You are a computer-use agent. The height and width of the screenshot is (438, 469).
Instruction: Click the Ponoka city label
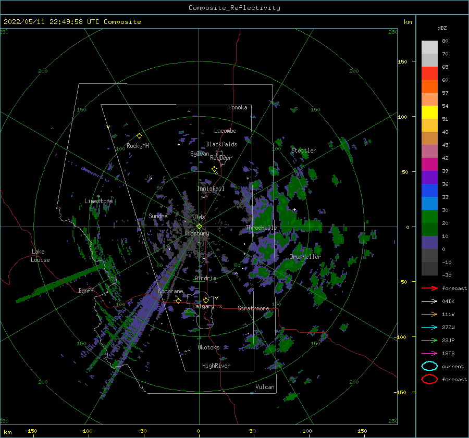(x=238, y=107)
